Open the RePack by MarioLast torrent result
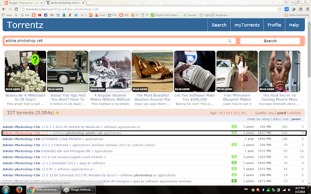The height and width of the screenshot is (194, 311). tap(71, 127)
